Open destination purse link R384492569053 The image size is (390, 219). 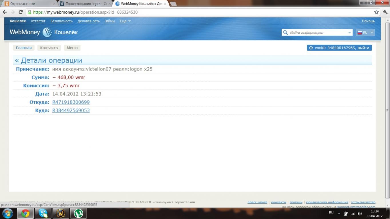71,110
